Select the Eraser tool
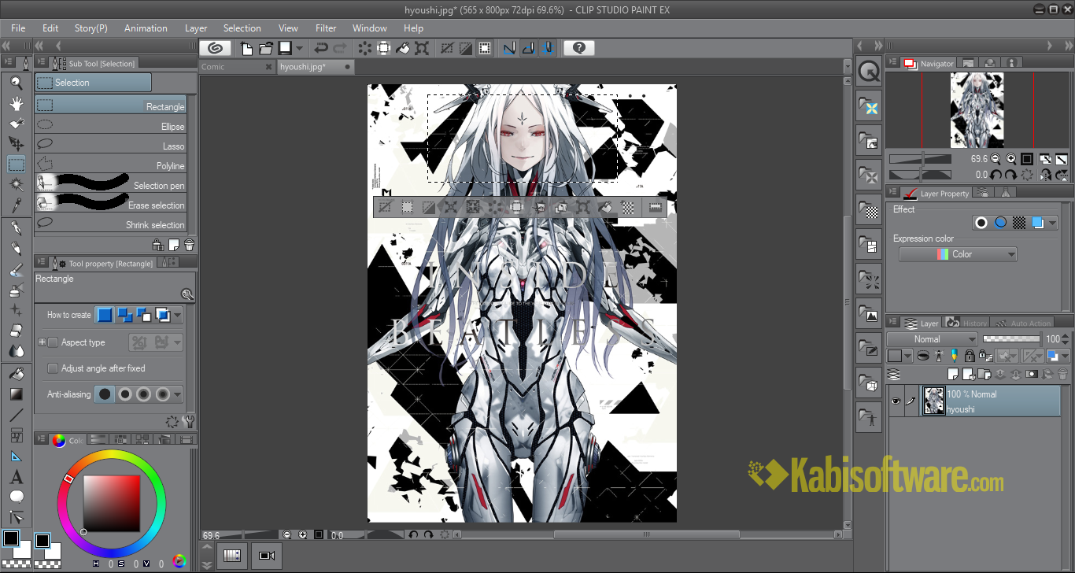1075x573 pixels. pyautogui.click(x=16, y=331)
